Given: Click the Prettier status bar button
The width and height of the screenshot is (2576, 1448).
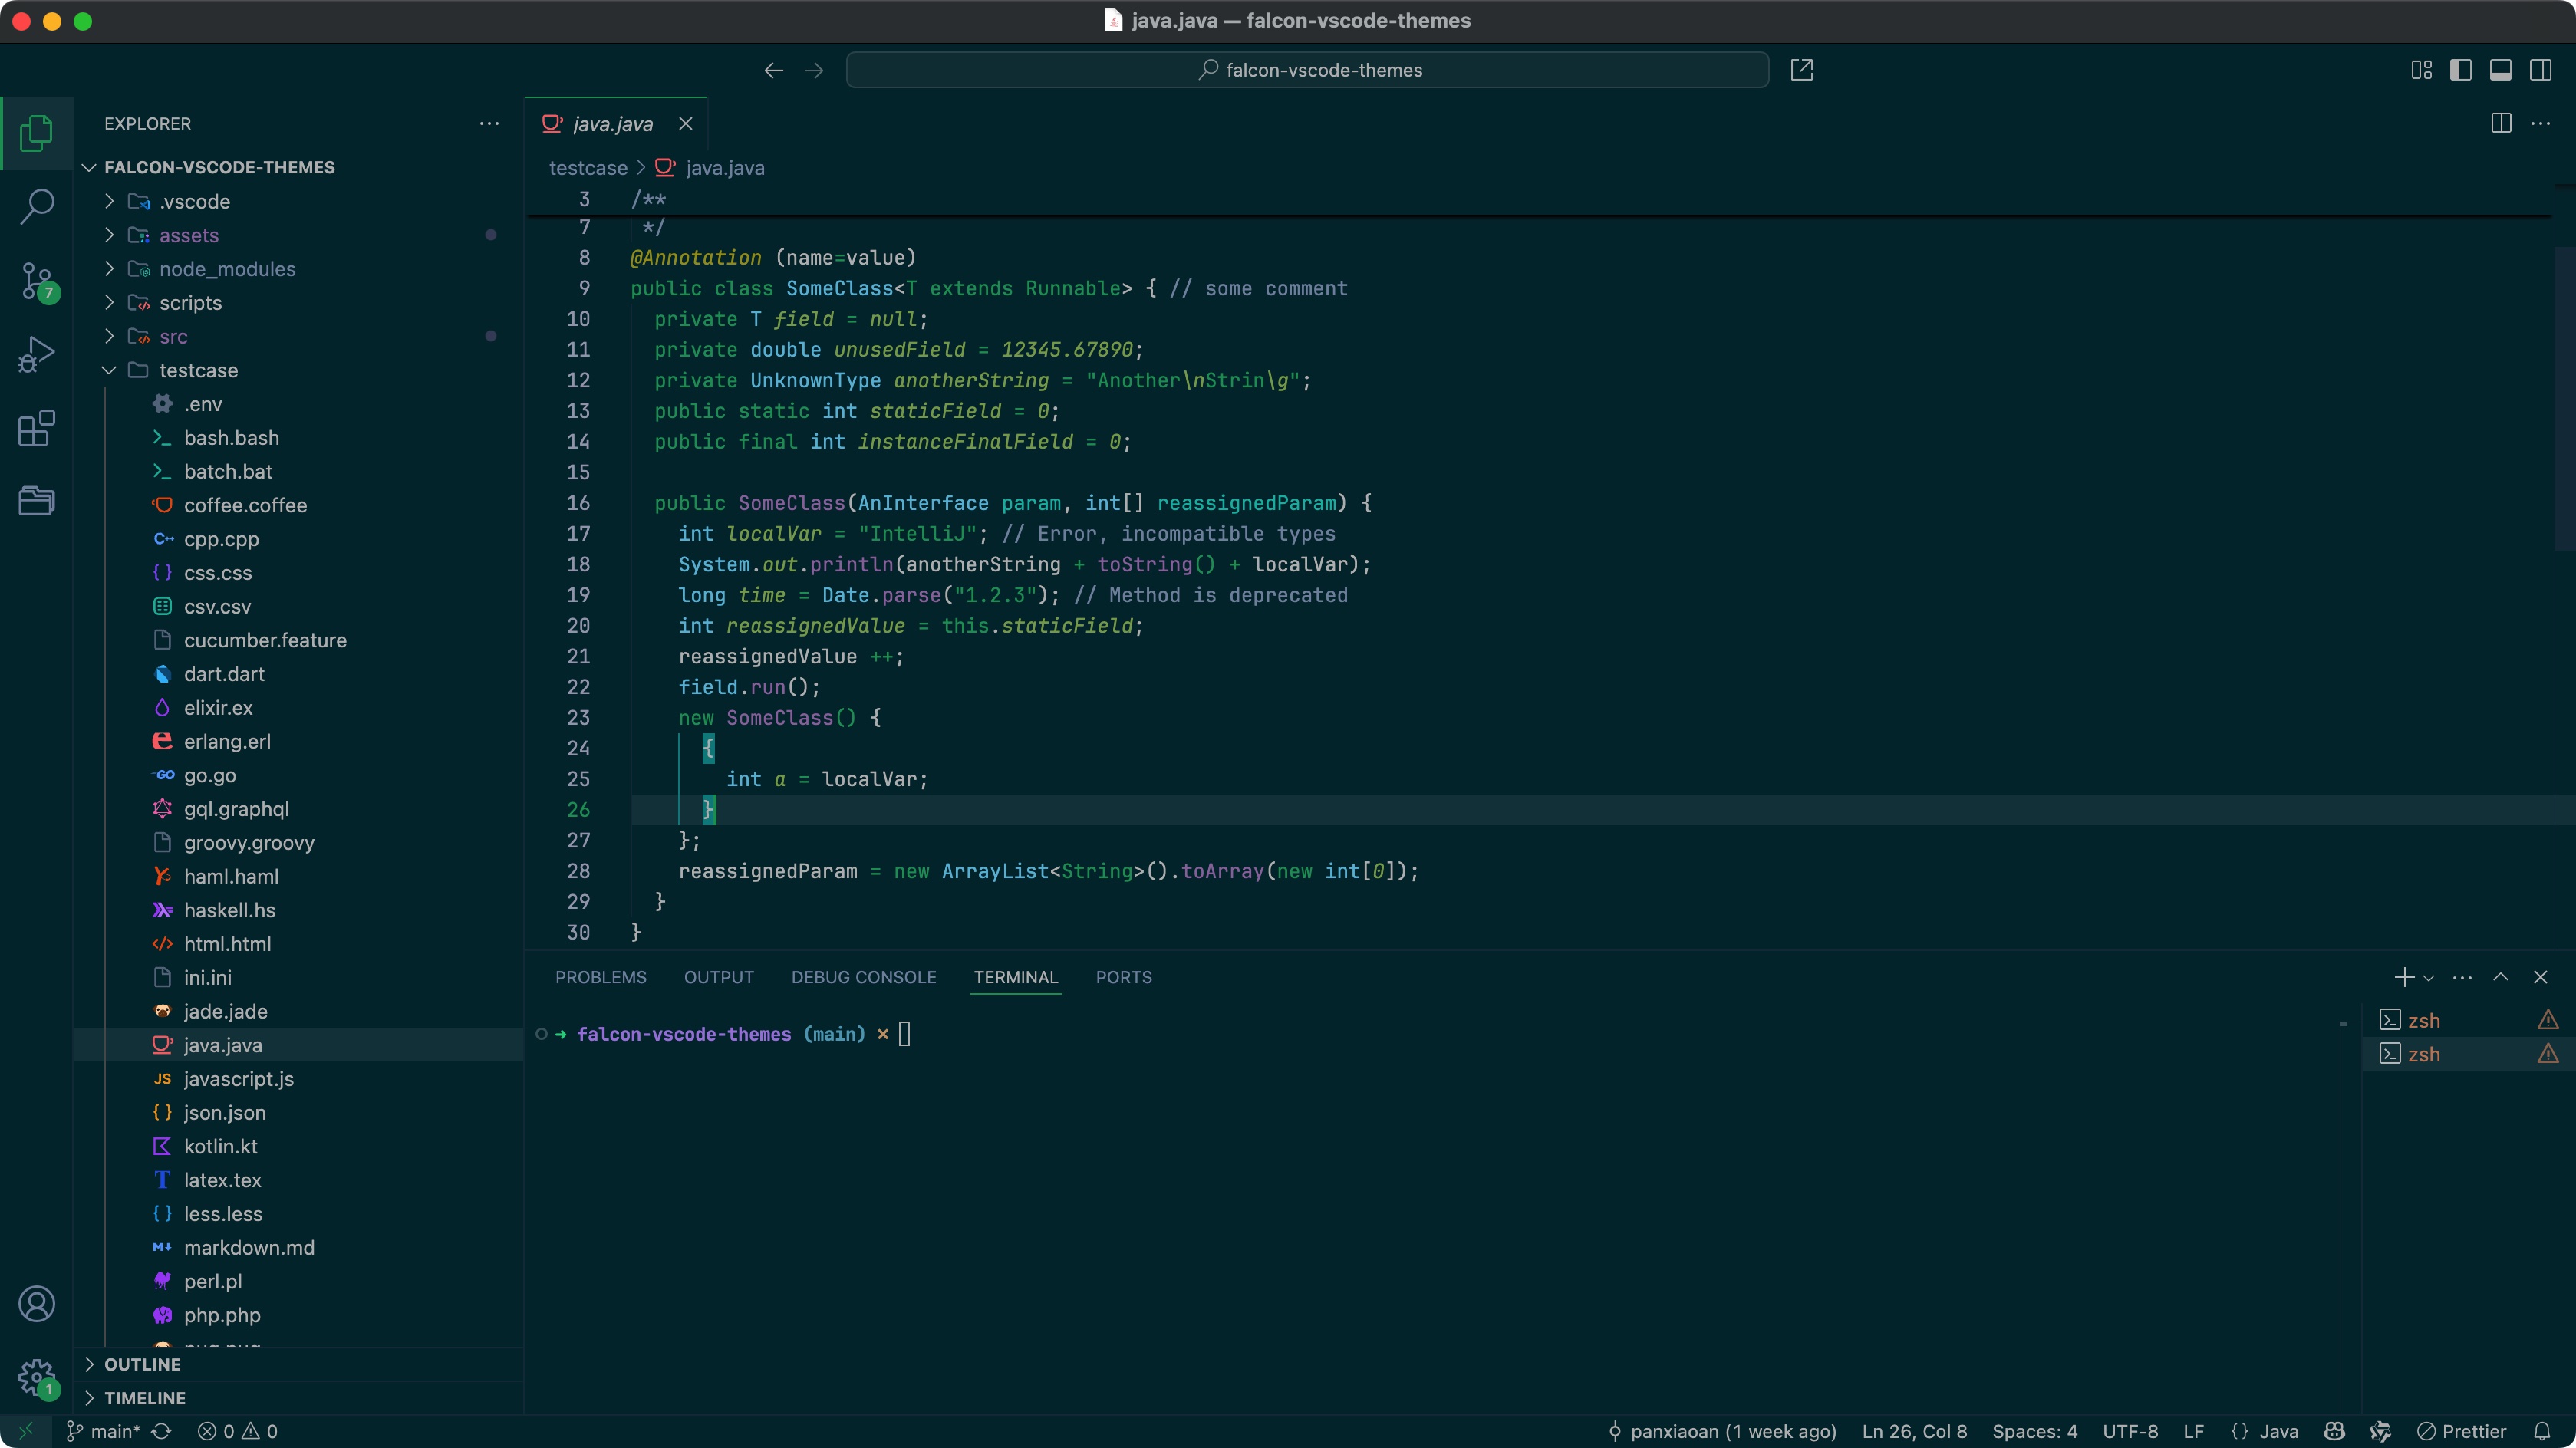Looking at the screenshot, I should (x=2462, y=1431).
